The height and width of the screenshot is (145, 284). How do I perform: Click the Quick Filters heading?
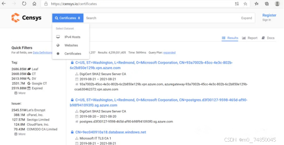coord(22,48)
